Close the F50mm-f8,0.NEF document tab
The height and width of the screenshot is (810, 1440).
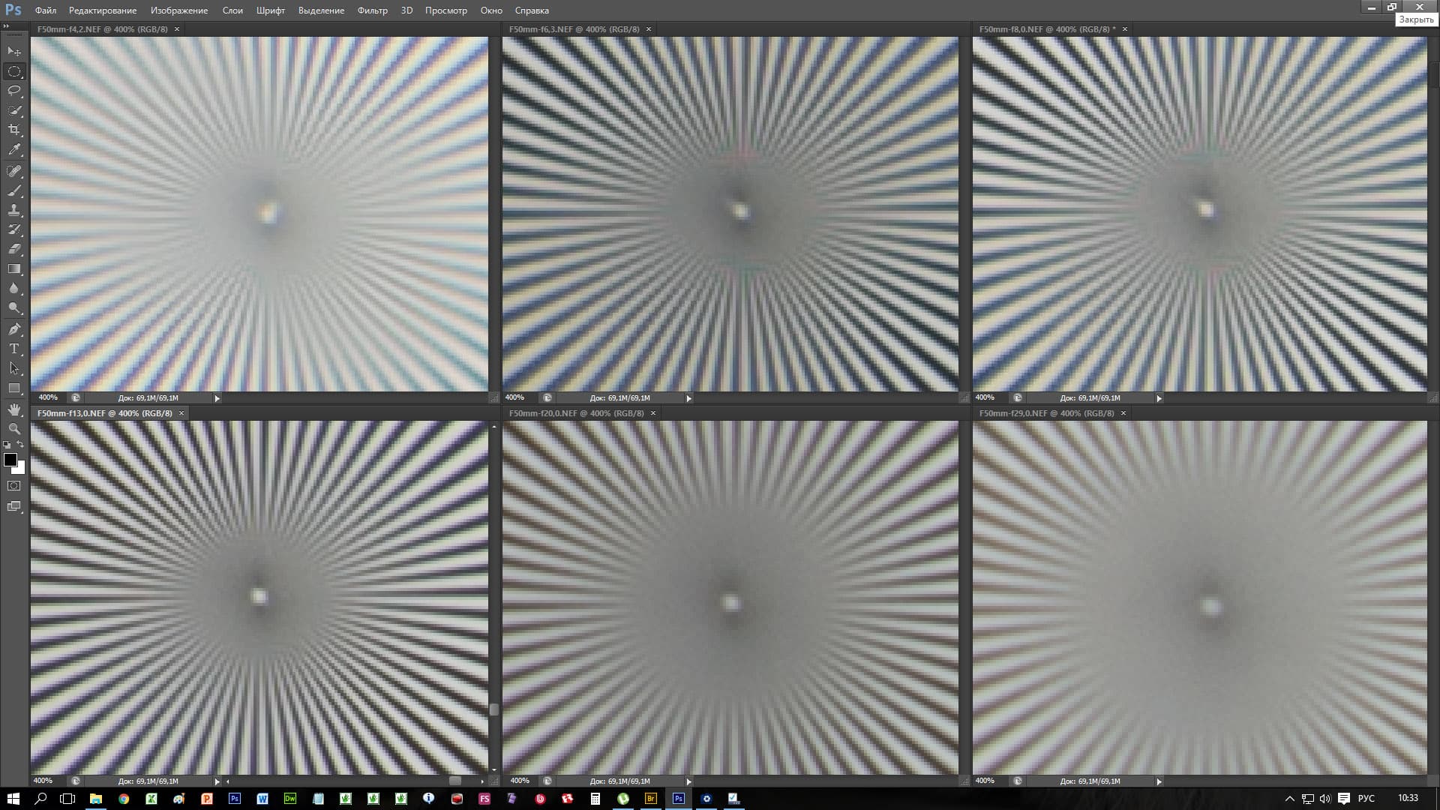coord(1124,29)
